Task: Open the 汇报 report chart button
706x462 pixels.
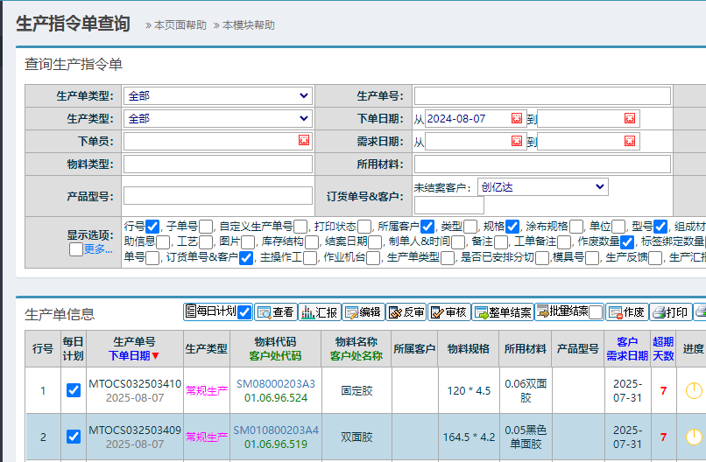Action: tap(319, 312)
